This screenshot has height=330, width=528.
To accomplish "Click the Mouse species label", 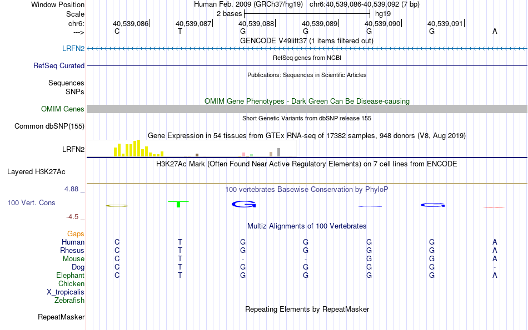I will coord(73,259).
